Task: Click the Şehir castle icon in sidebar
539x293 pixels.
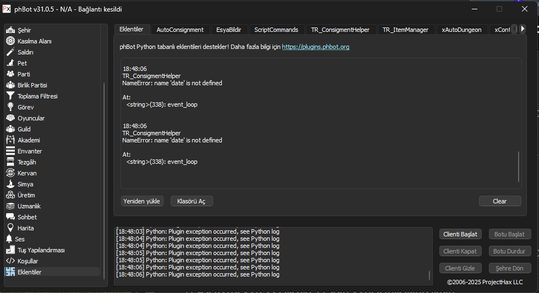Action: coord(10,30)
